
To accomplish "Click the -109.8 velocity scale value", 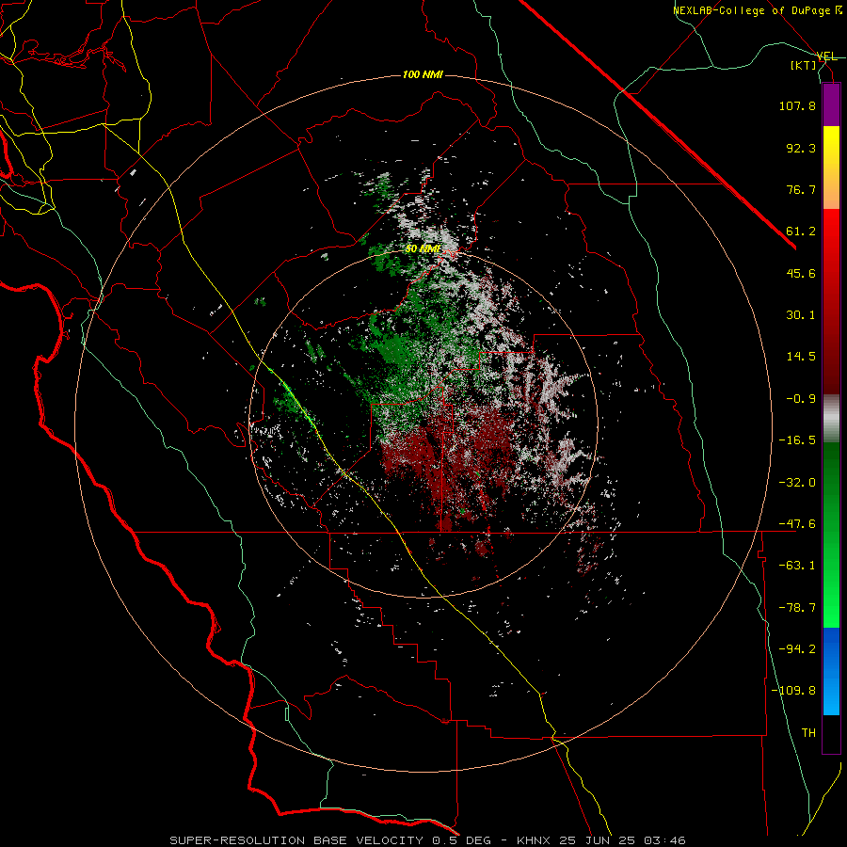I will pyautogui.click(x=793, y=691).
